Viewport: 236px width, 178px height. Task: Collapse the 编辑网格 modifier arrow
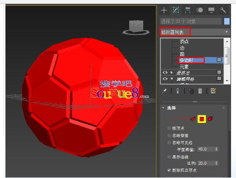point(172,79)
